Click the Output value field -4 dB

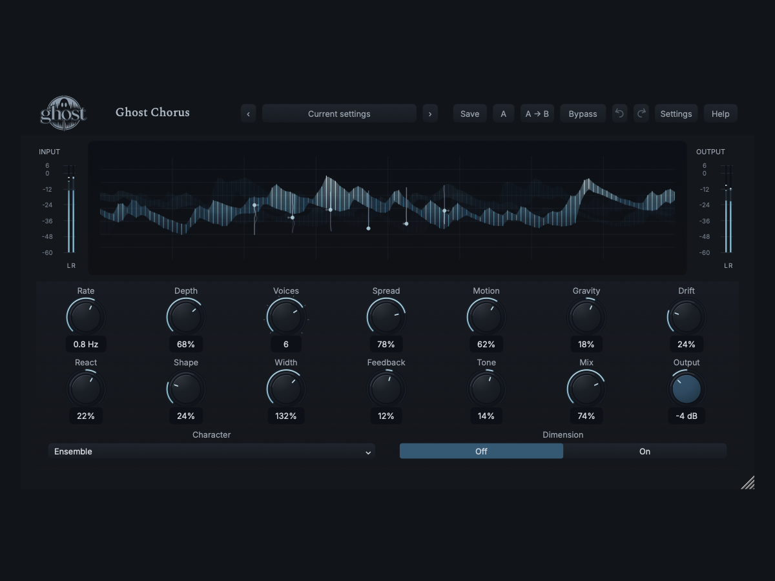(687, 416)
